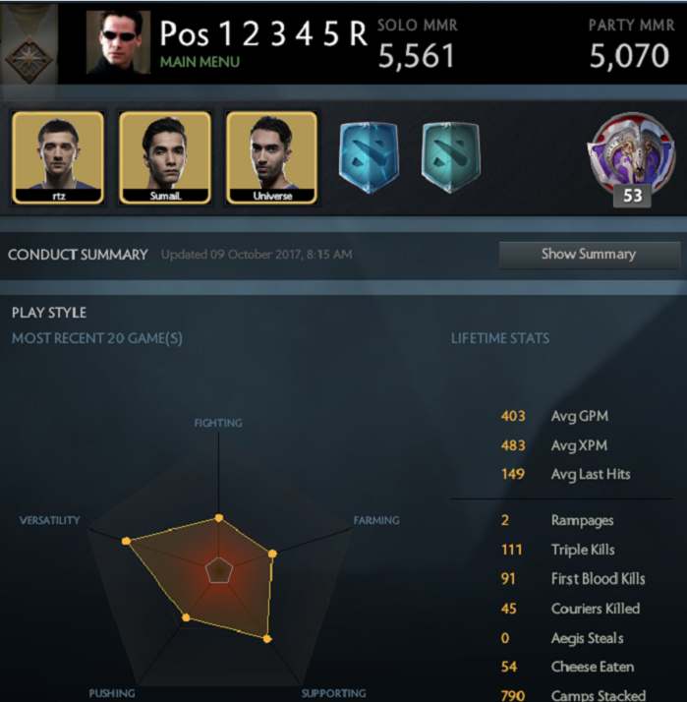Click the Fighting point on radar chart

(219, 518)
